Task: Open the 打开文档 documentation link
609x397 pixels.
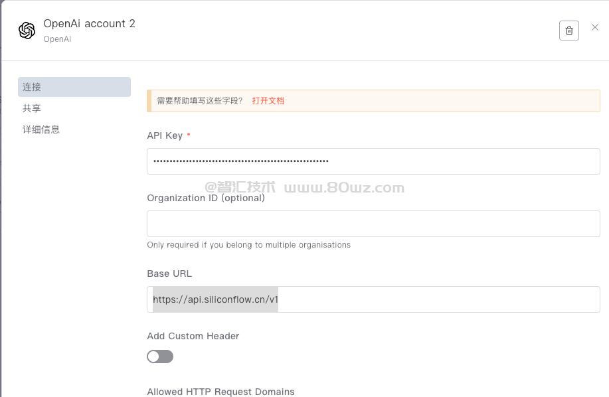Action: tap(268, 101)
